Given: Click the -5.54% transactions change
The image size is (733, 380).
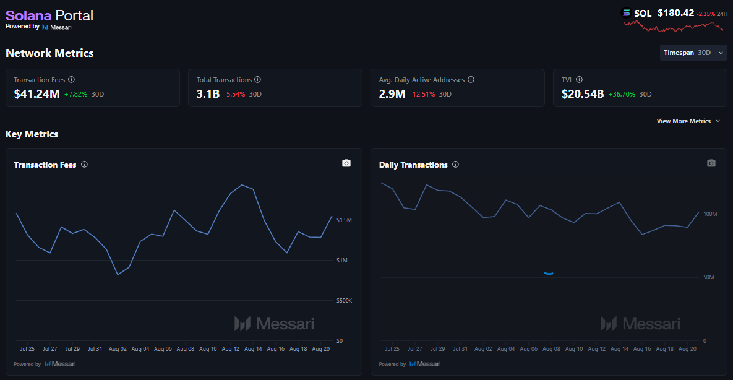Looking at the screenshot, I should [234, 94].
